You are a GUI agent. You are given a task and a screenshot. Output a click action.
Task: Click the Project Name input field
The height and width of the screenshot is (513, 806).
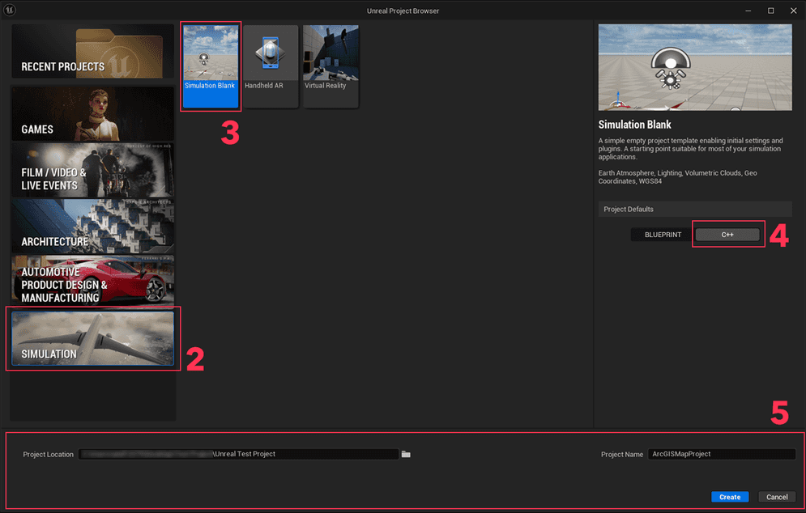(722, 454)
